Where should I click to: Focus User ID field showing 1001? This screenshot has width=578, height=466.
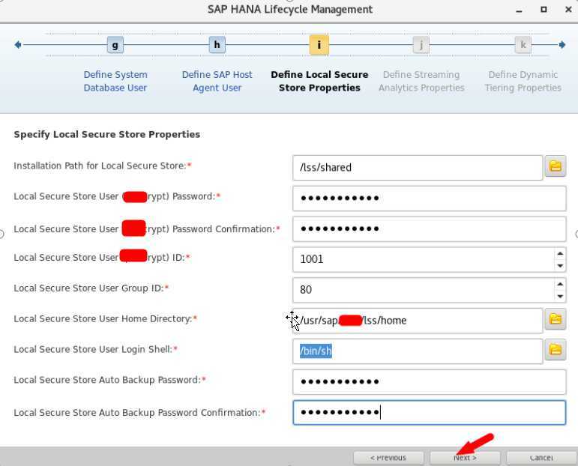(x=423, y=259)
